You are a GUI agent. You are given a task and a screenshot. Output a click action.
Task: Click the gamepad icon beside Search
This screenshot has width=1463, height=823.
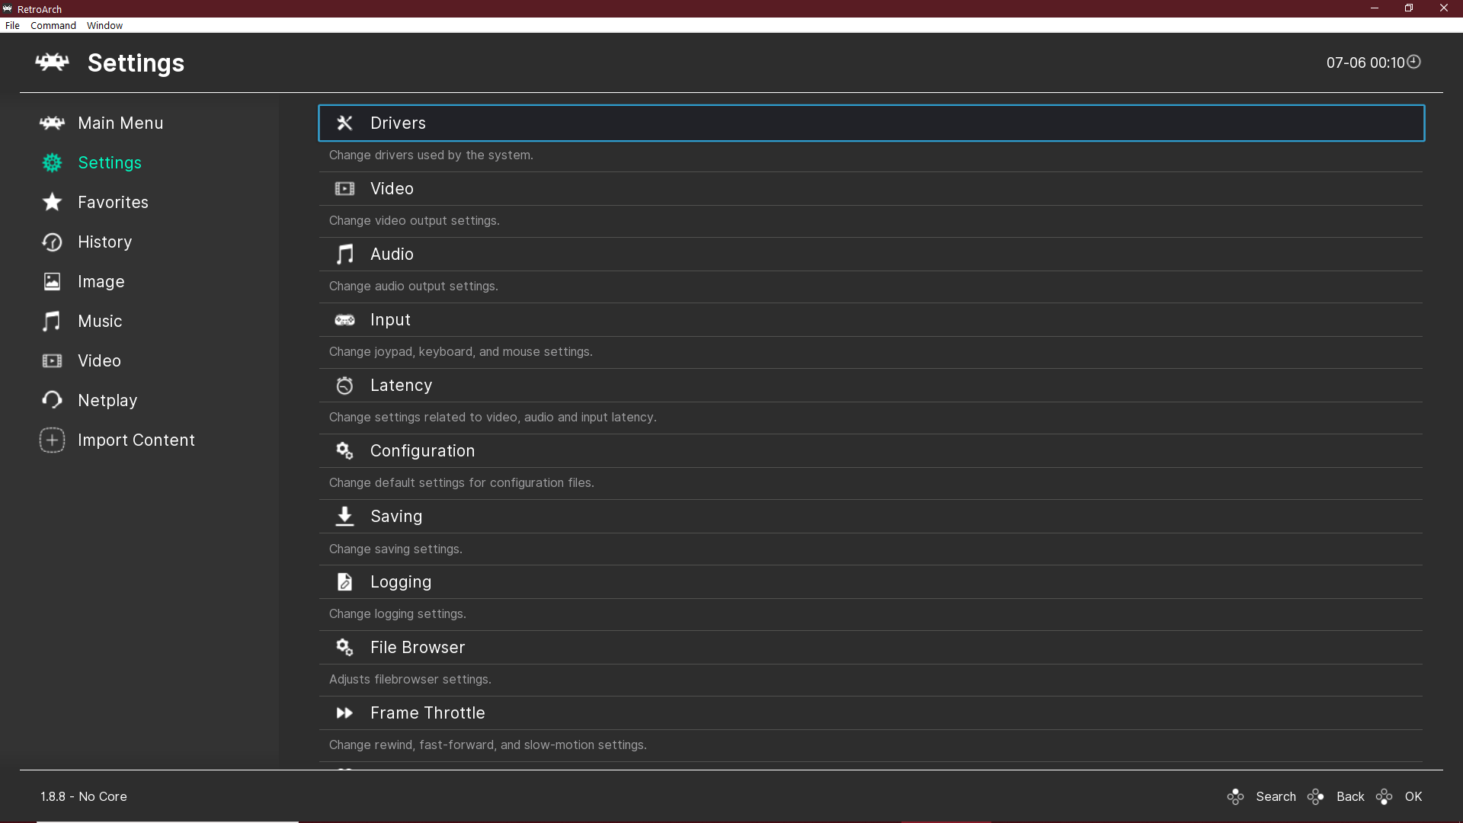click(x=1236, y=796)
